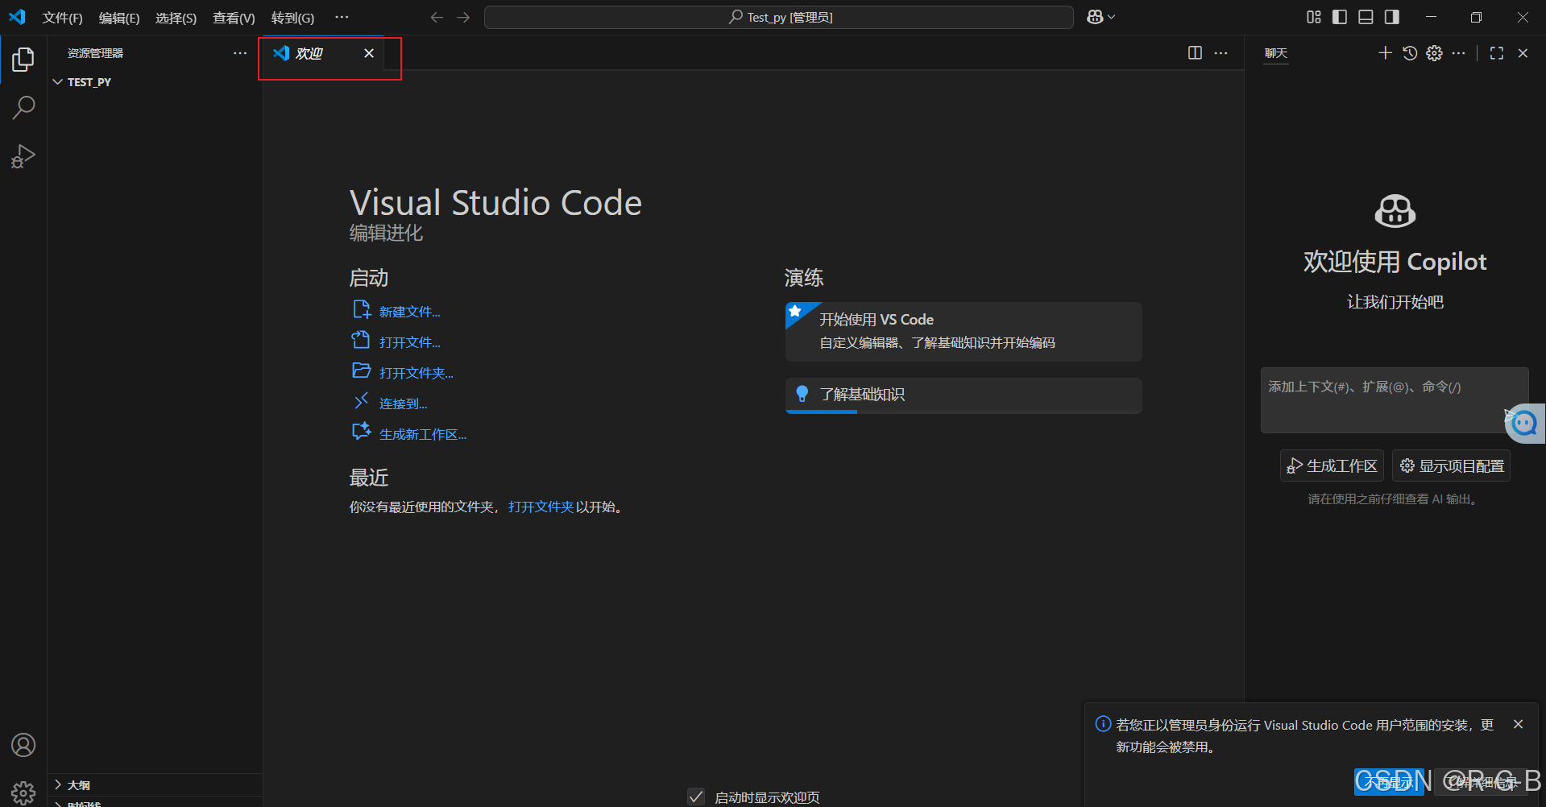Collapse the TEST_PY folder section
Viewport: 1546px width, 807px height.
click(155, 82)
